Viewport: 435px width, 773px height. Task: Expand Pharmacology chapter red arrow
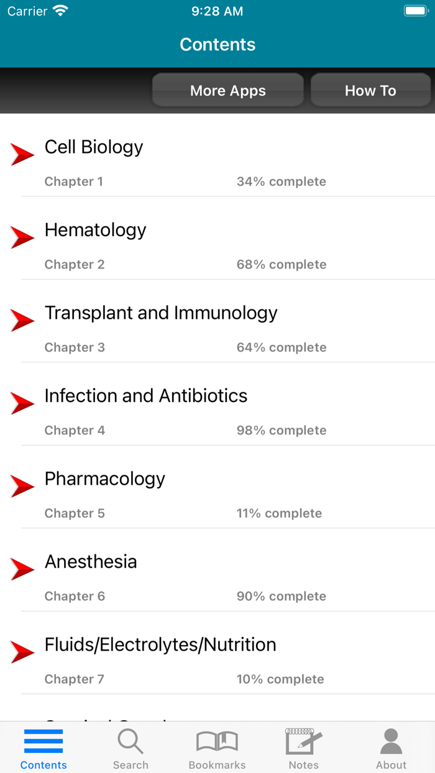22,486
